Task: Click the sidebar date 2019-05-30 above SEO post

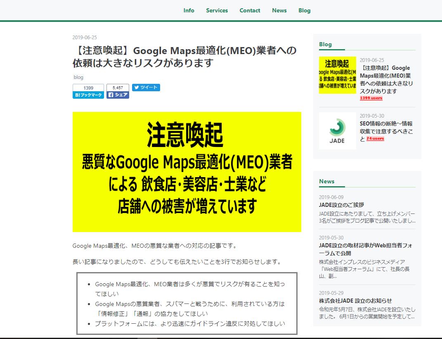Action: 372,116
